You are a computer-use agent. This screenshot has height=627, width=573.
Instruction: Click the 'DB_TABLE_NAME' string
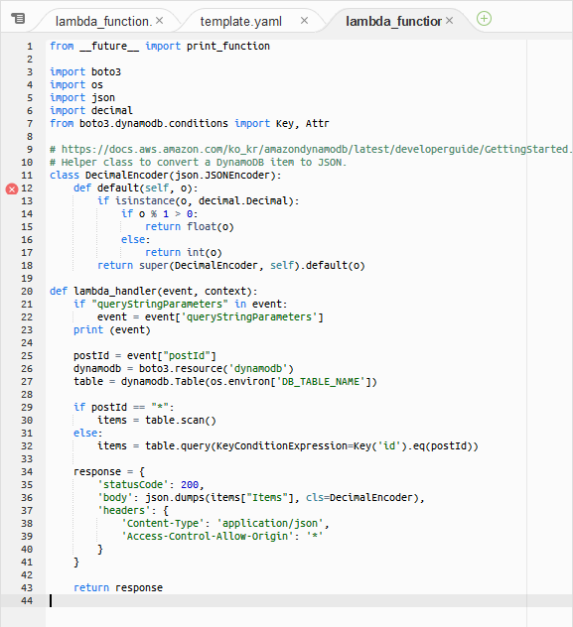[x=322, y=382]
